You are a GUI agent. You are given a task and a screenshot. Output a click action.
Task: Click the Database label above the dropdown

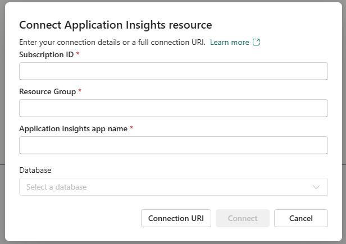35,169
